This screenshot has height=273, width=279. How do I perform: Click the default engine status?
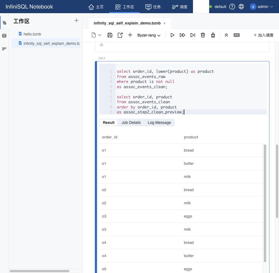click(218, 7)
